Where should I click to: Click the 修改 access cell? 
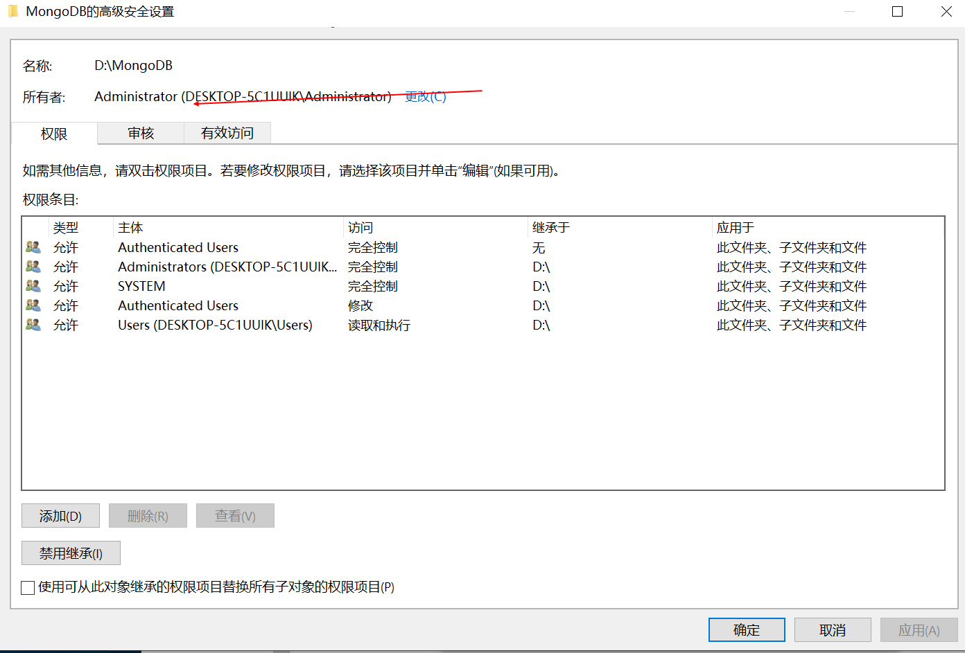tap(360, 305)
